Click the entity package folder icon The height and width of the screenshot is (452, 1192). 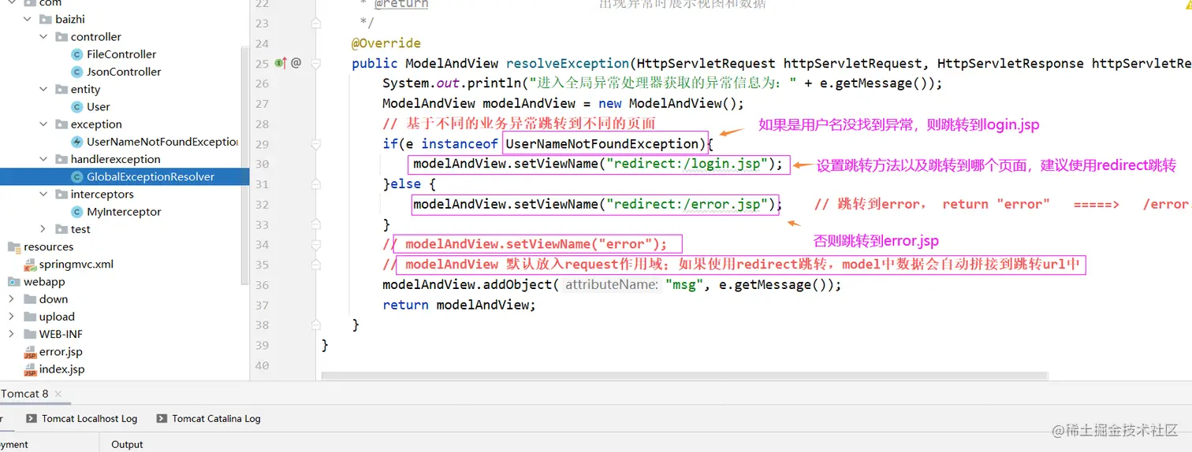point(61,90)
